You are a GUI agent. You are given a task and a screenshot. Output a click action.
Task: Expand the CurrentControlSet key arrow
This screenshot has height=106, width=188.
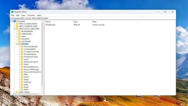click(20, 52)
